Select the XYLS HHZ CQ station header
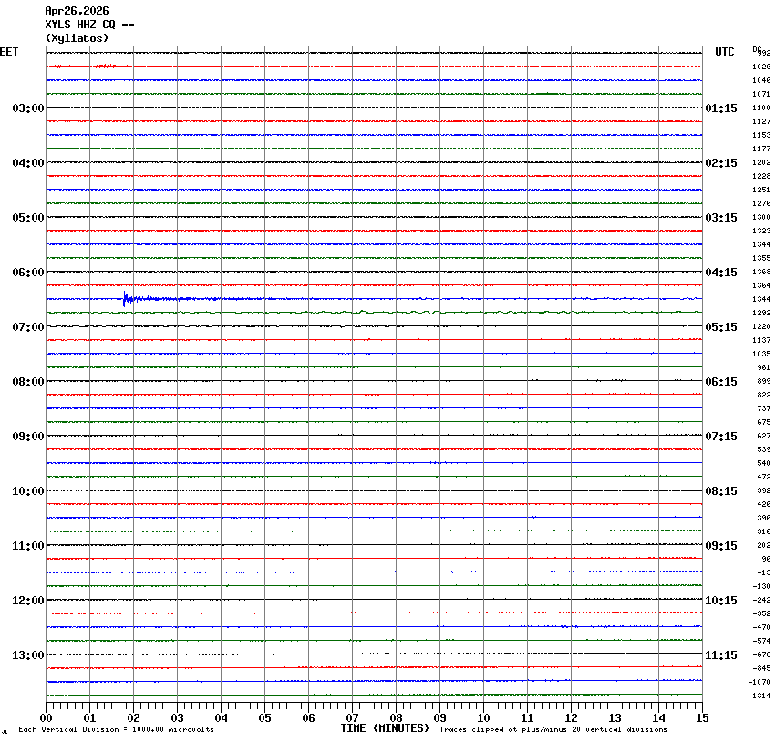 pos(89,25)
